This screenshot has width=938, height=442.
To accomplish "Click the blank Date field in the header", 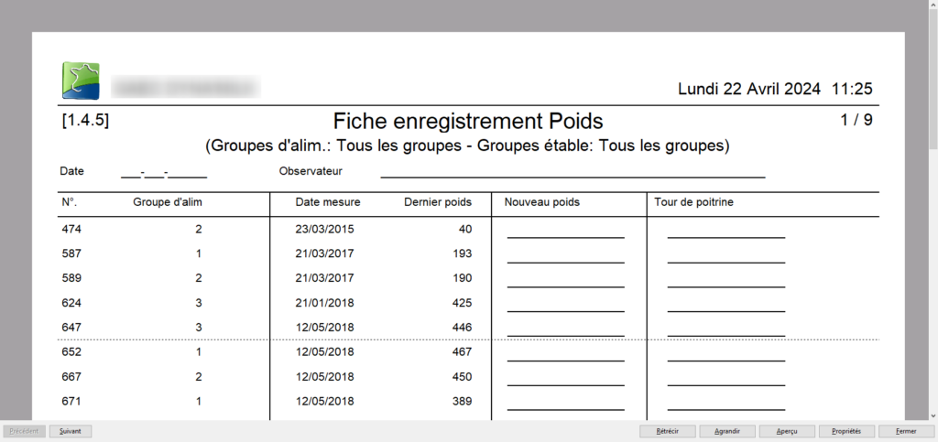I will point(163,172).
